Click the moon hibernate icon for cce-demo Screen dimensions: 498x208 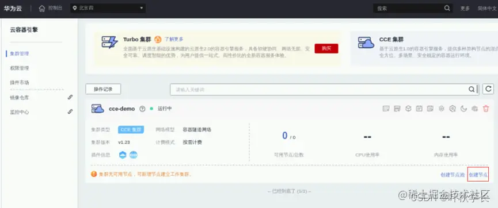[x=463, y=109]
